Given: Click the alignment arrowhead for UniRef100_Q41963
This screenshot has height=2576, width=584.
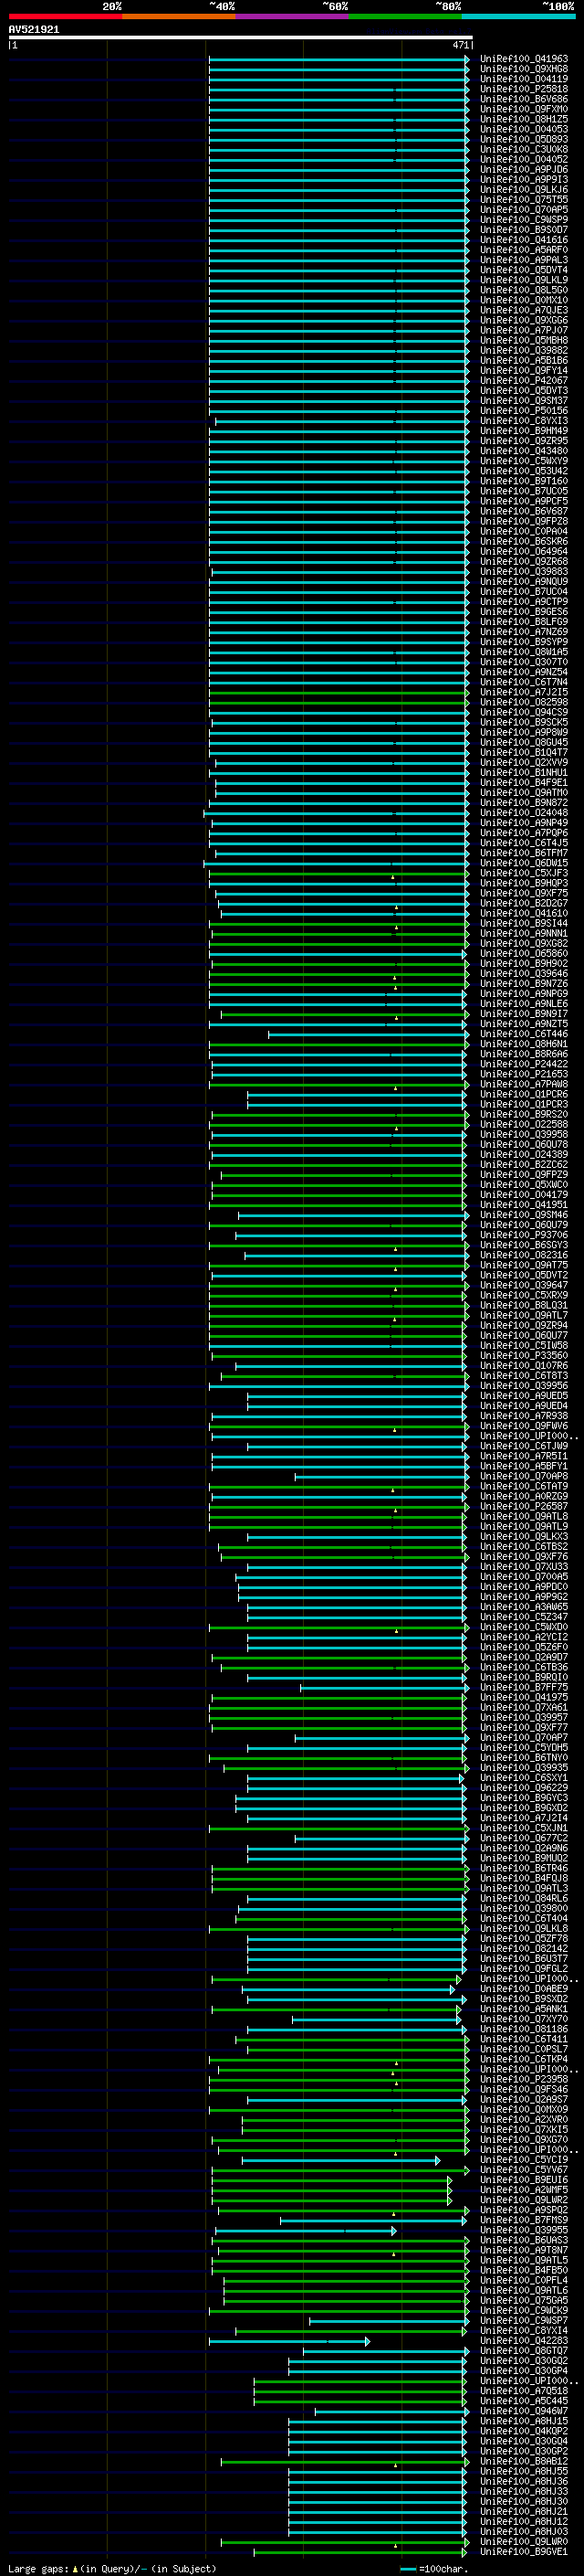Looking at the screenshot, I should (466, 59).
